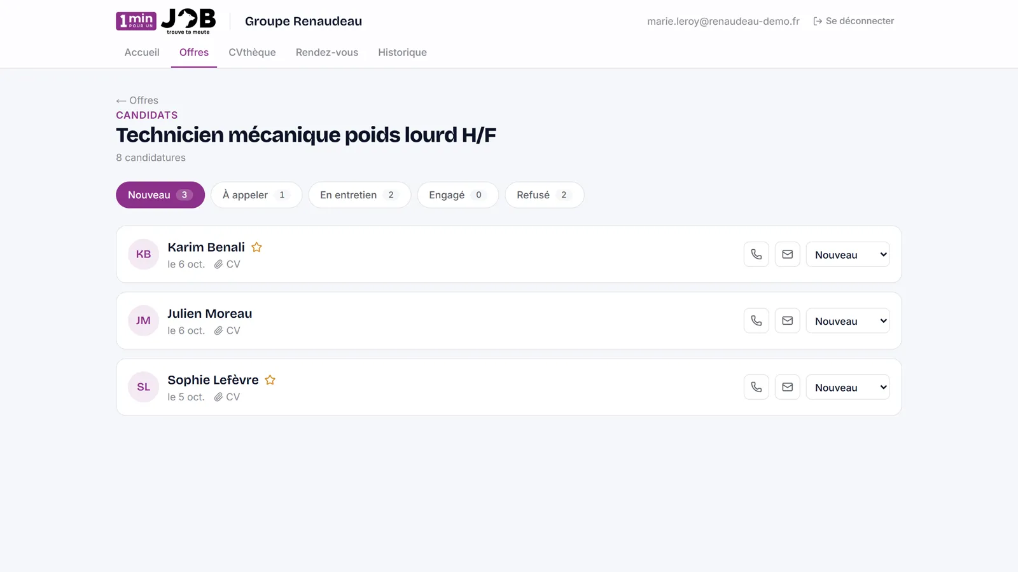Toggle favorite star for Karim Benali
The height and width of the screenshot is (572, 1018).
256,247
